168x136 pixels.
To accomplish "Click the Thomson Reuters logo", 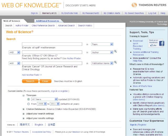I will tap(149, 5).
